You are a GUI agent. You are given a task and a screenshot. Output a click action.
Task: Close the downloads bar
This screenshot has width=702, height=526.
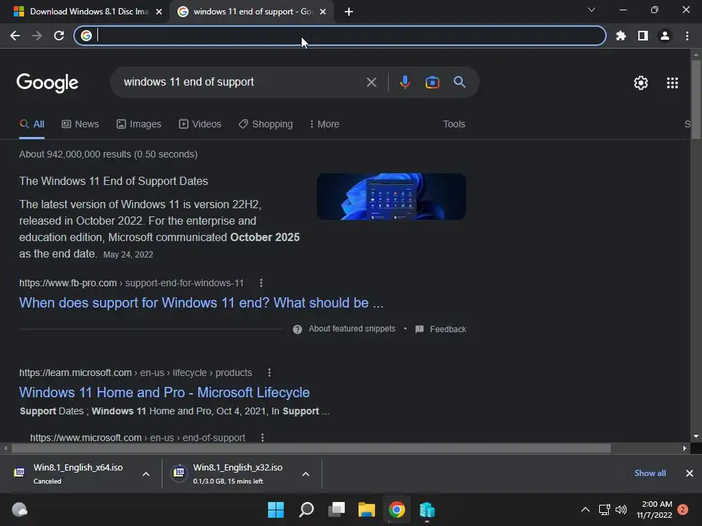(x=690, y=473)
